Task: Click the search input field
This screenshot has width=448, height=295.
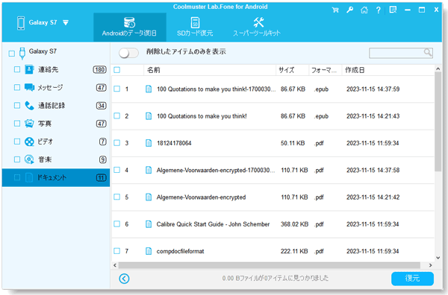Action: pos(400,53)
